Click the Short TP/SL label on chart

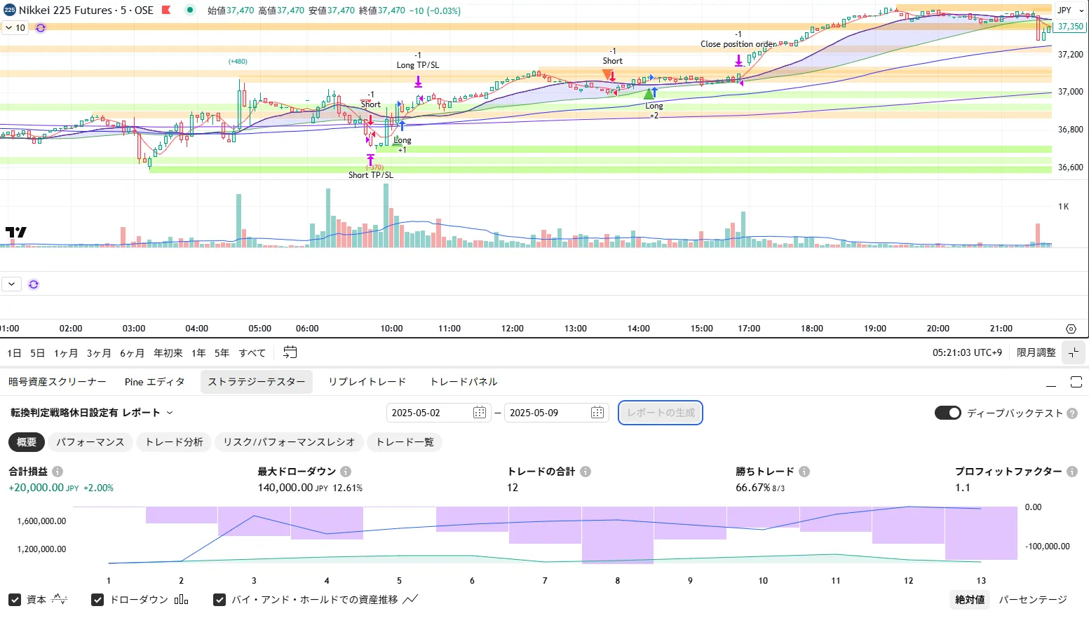pyautogui.click(x=371, y=175)
